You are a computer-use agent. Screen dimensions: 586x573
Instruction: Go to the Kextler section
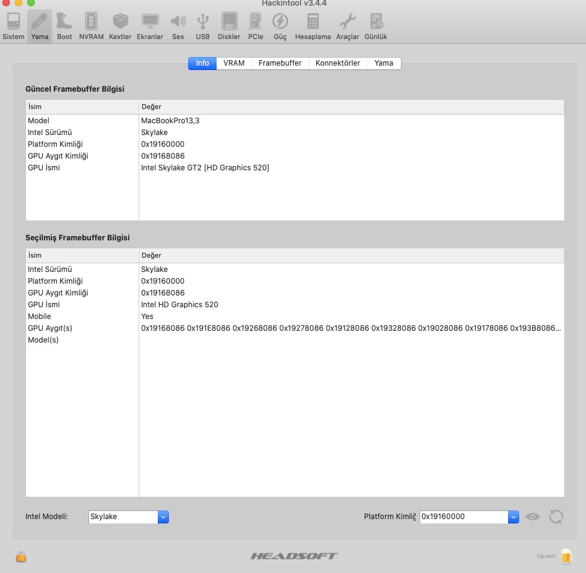tap(120, 26)
